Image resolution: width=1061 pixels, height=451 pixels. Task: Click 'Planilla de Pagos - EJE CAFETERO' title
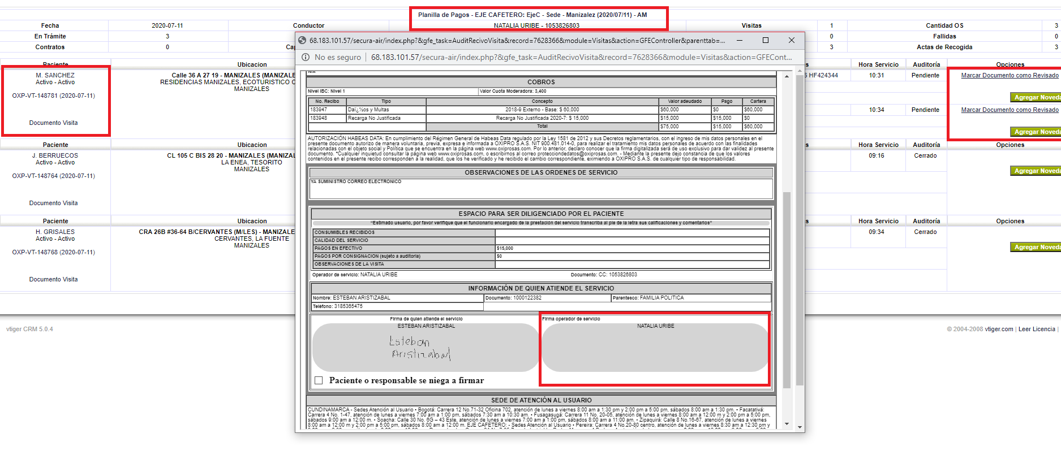[x=532, y=15]
